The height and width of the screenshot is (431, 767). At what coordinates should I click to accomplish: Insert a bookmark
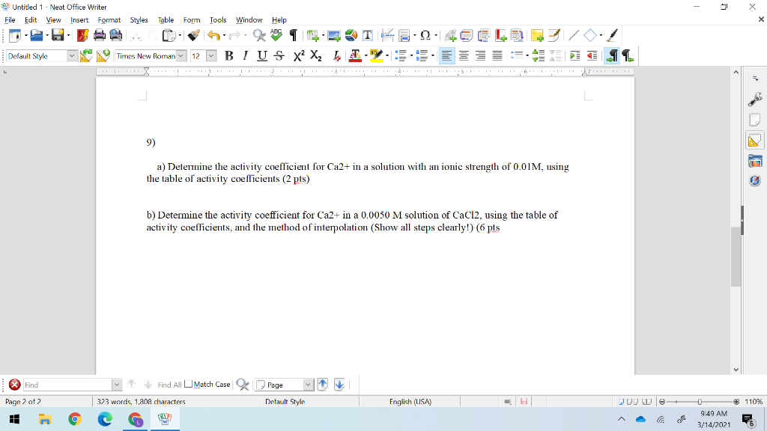click(x=500, y=35)
